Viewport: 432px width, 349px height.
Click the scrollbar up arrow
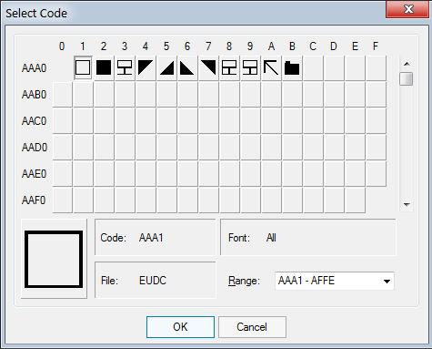pyautogui.click(x=407, y=64)
